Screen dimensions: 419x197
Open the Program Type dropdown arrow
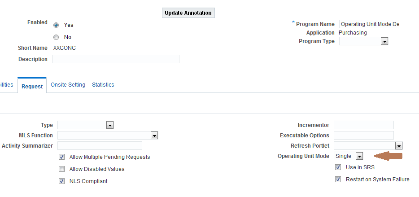click(384, 41)
